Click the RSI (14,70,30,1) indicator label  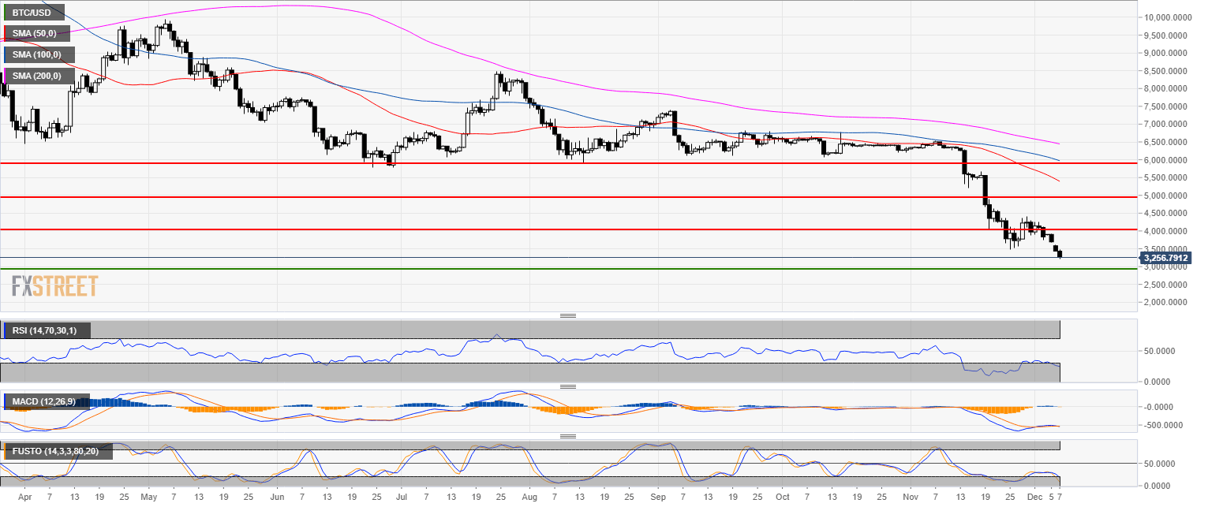(x=47, y=330)
